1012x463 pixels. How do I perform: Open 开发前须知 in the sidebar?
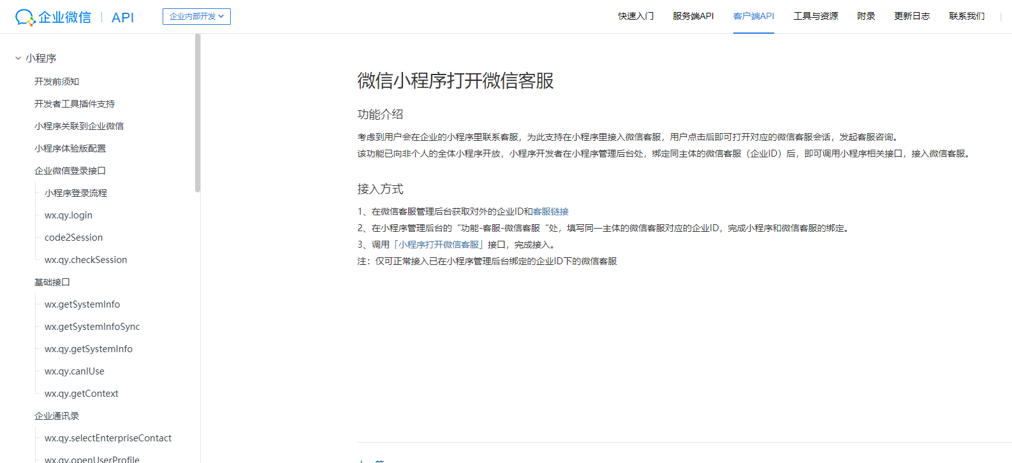[x=57, y=82]
